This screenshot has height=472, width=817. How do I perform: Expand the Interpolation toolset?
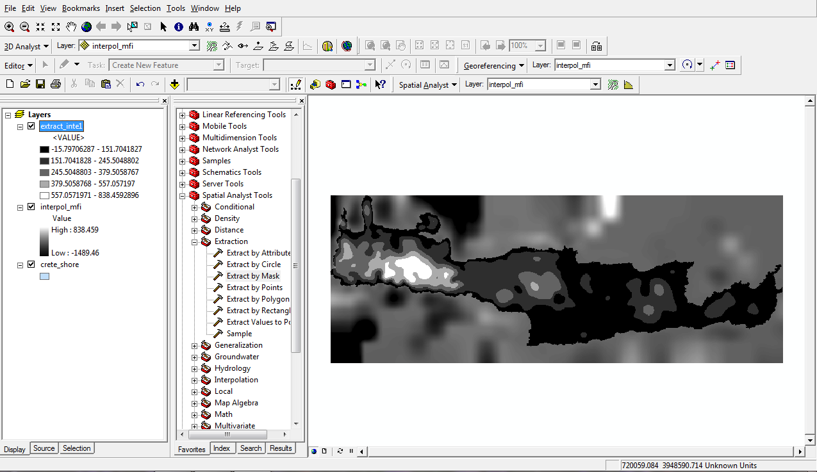click(x=195, y=380)
